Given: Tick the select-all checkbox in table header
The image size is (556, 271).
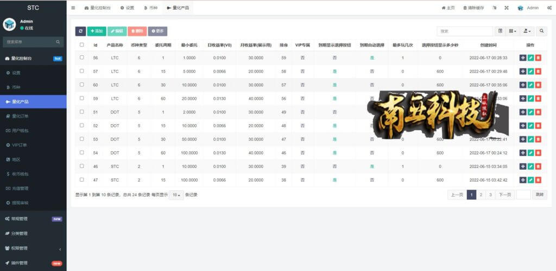Looking at the screenshot, I should pyautogui.click(x=82, y=45).
